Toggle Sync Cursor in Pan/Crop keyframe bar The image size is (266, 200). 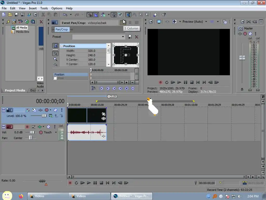(93, 88)
